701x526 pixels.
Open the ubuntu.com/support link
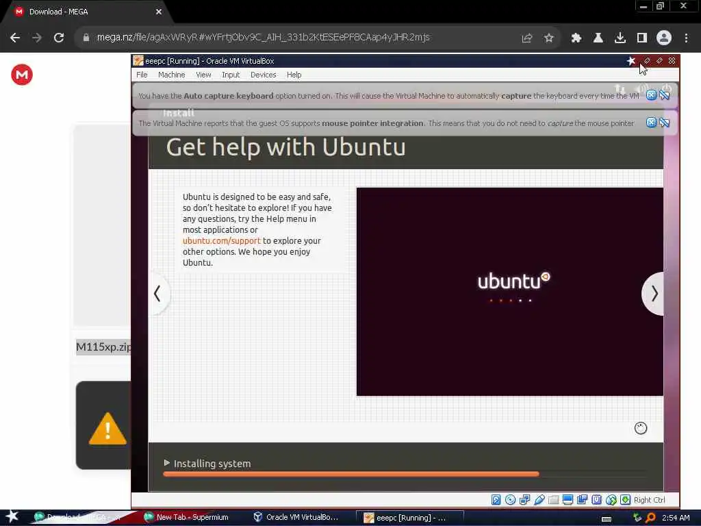point(221,240)
